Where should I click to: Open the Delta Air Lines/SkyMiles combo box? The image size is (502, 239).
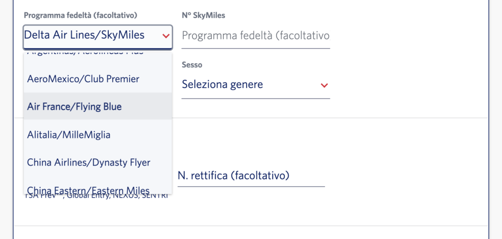pyautogui.click(x=98, y=37)
